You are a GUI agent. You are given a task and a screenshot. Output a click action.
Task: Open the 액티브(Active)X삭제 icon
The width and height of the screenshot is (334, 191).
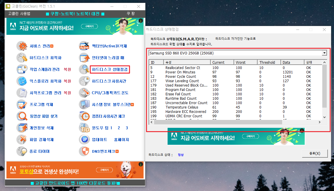(84, 46)
